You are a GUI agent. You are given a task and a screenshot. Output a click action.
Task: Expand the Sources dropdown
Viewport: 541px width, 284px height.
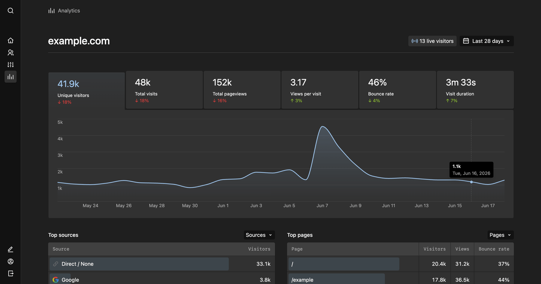(x=259, y=235)
